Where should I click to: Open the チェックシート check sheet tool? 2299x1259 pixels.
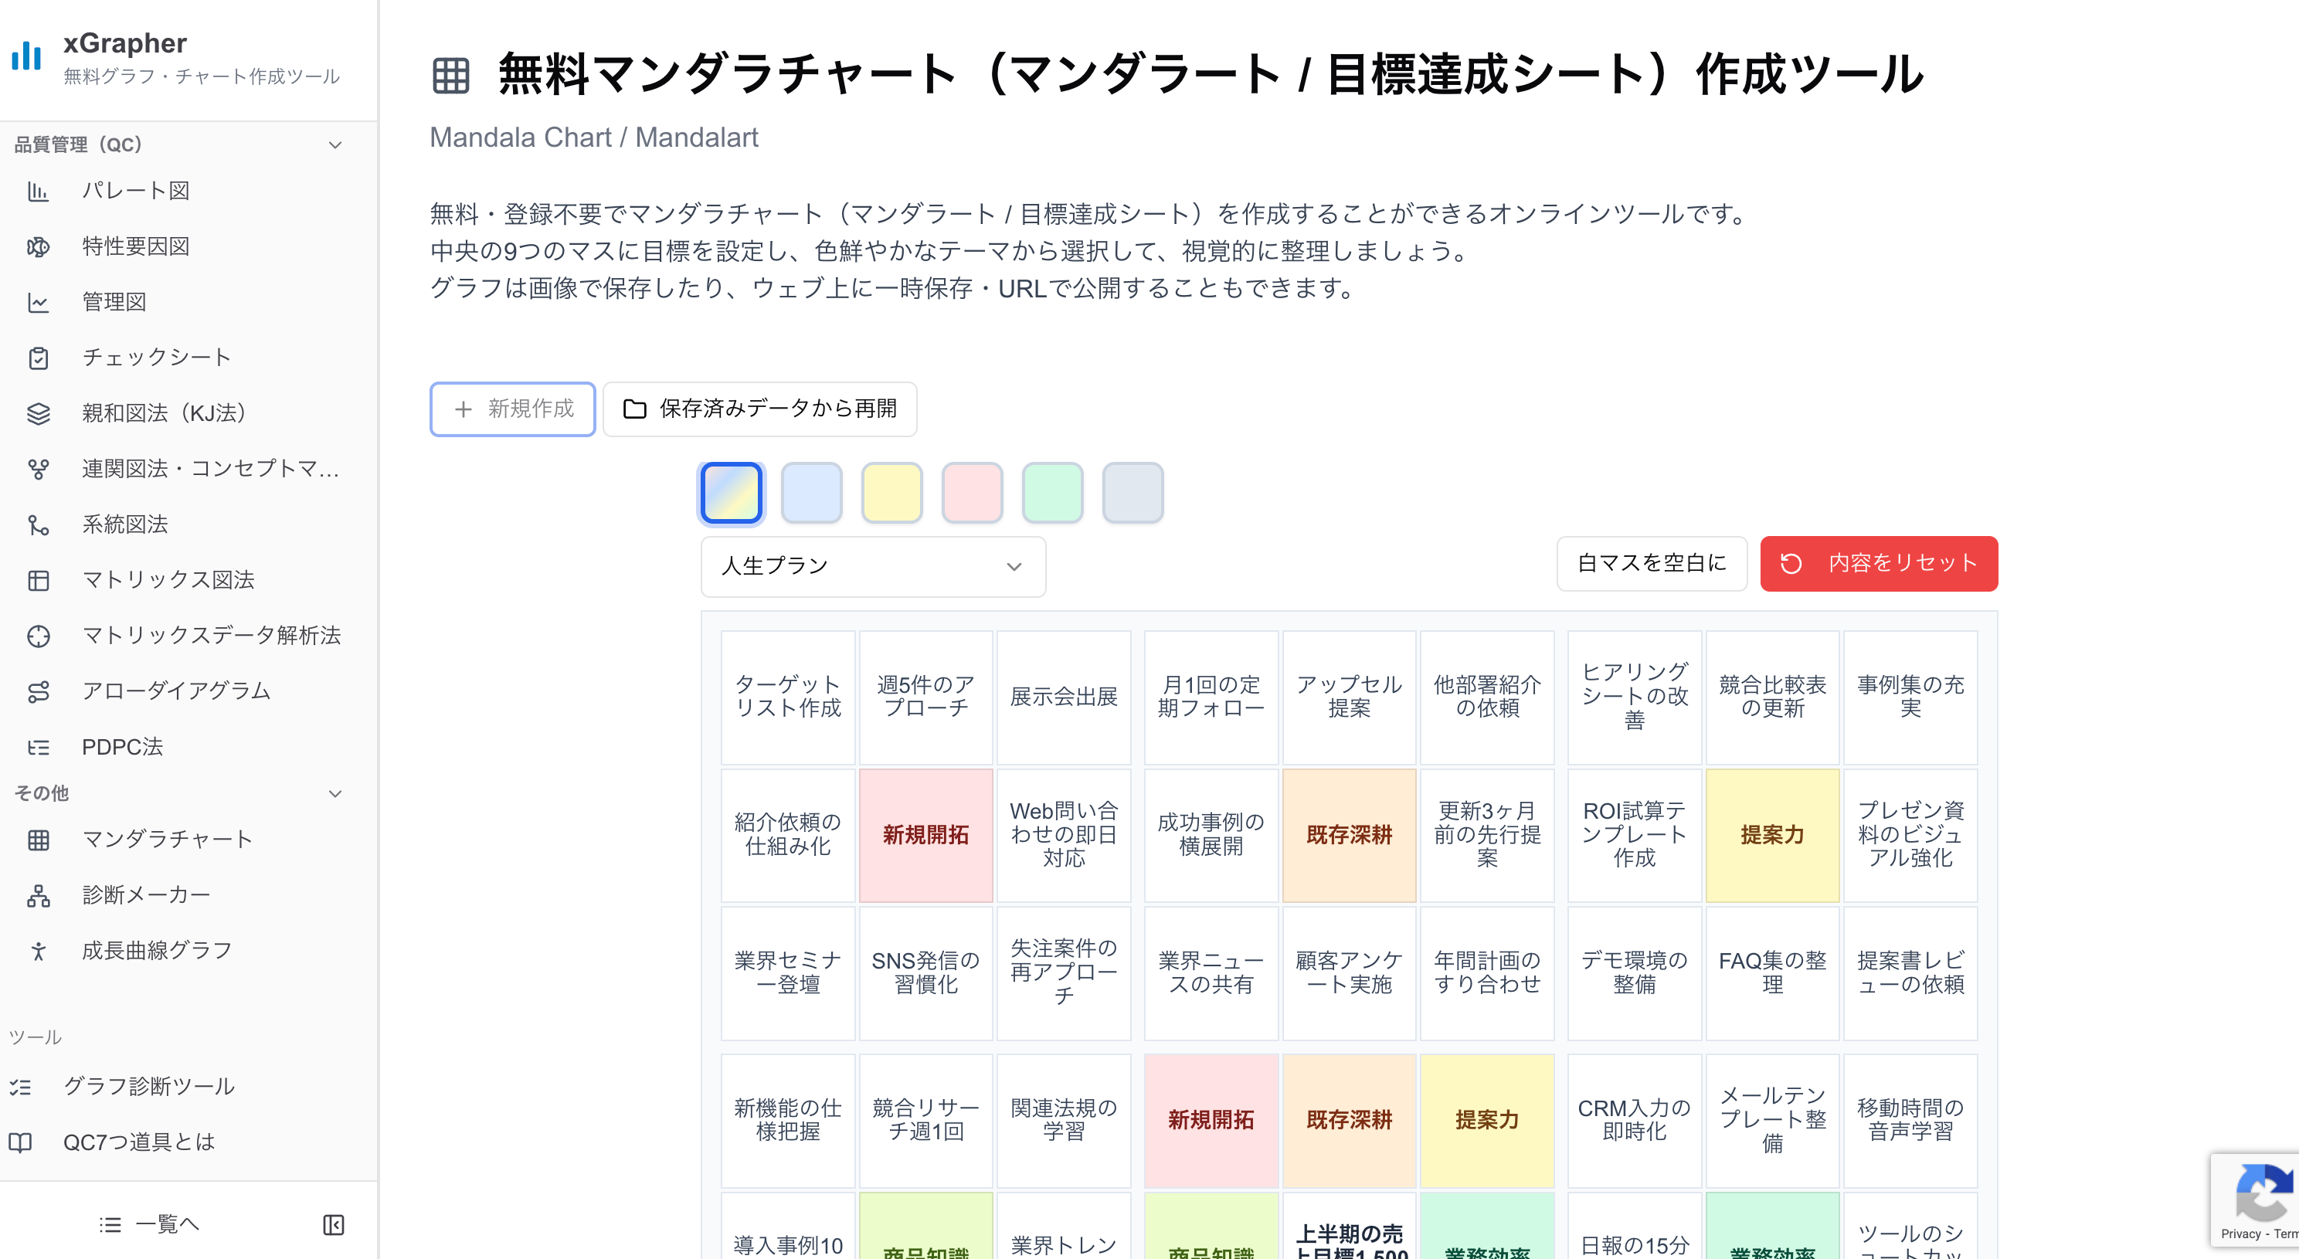pos(155,357)
